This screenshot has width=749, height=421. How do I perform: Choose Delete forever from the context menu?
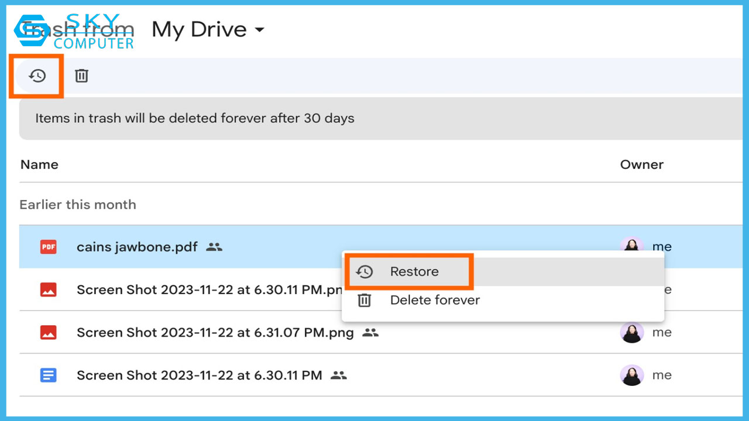point(434,301)
